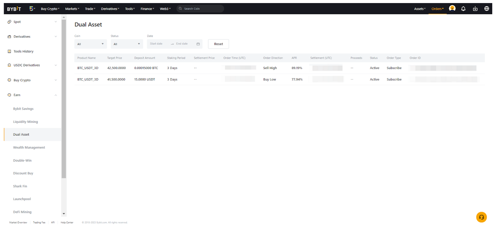Open the language globe icon

(x=486, y=9)
